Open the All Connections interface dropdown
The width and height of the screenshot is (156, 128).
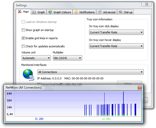[91, 72]
